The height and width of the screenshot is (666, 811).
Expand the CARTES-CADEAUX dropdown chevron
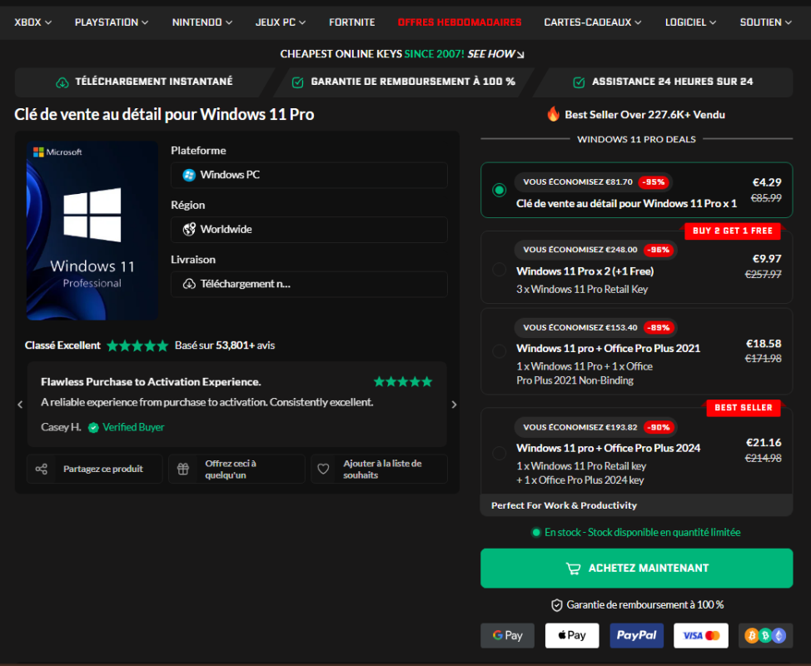point(638,22)
